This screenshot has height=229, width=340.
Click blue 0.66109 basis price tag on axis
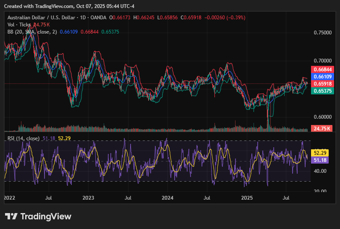[x=321, y=77]
